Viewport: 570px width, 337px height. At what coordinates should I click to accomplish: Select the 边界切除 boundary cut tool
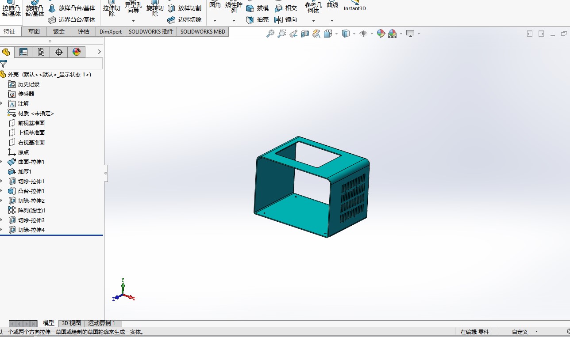coord(185,19)
